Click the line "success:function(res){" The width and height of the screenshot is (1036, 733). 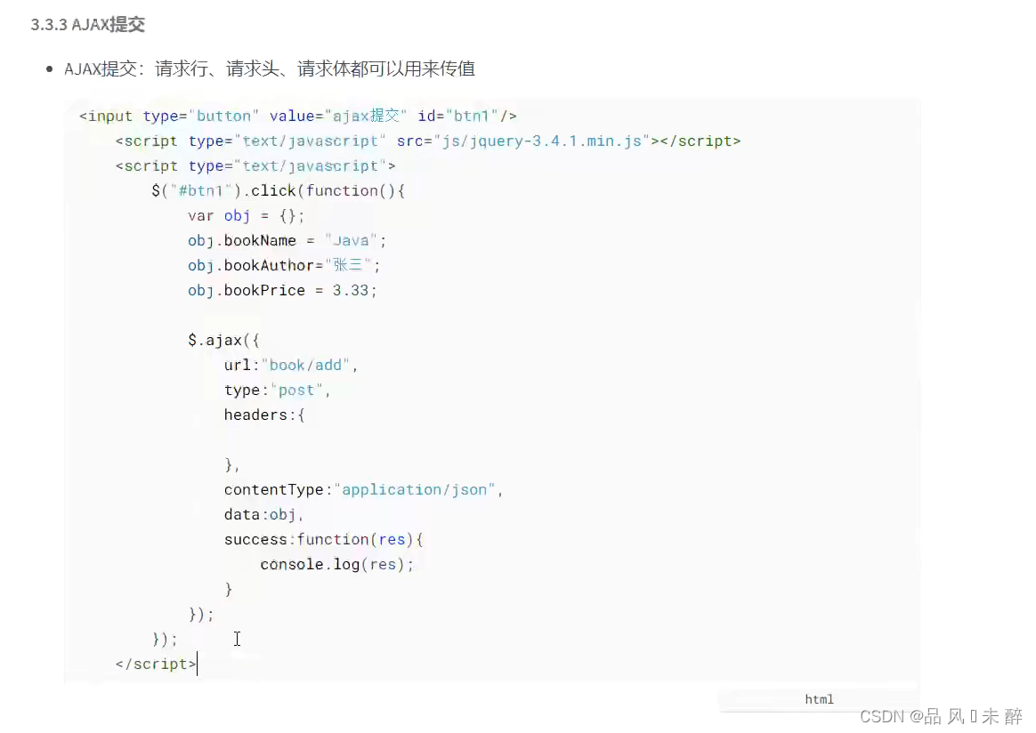(x=324, y=539)
